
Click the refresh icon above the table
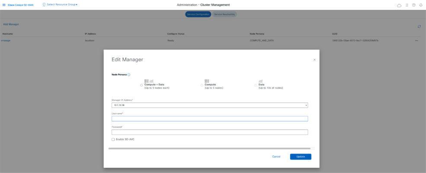point(419,26)
